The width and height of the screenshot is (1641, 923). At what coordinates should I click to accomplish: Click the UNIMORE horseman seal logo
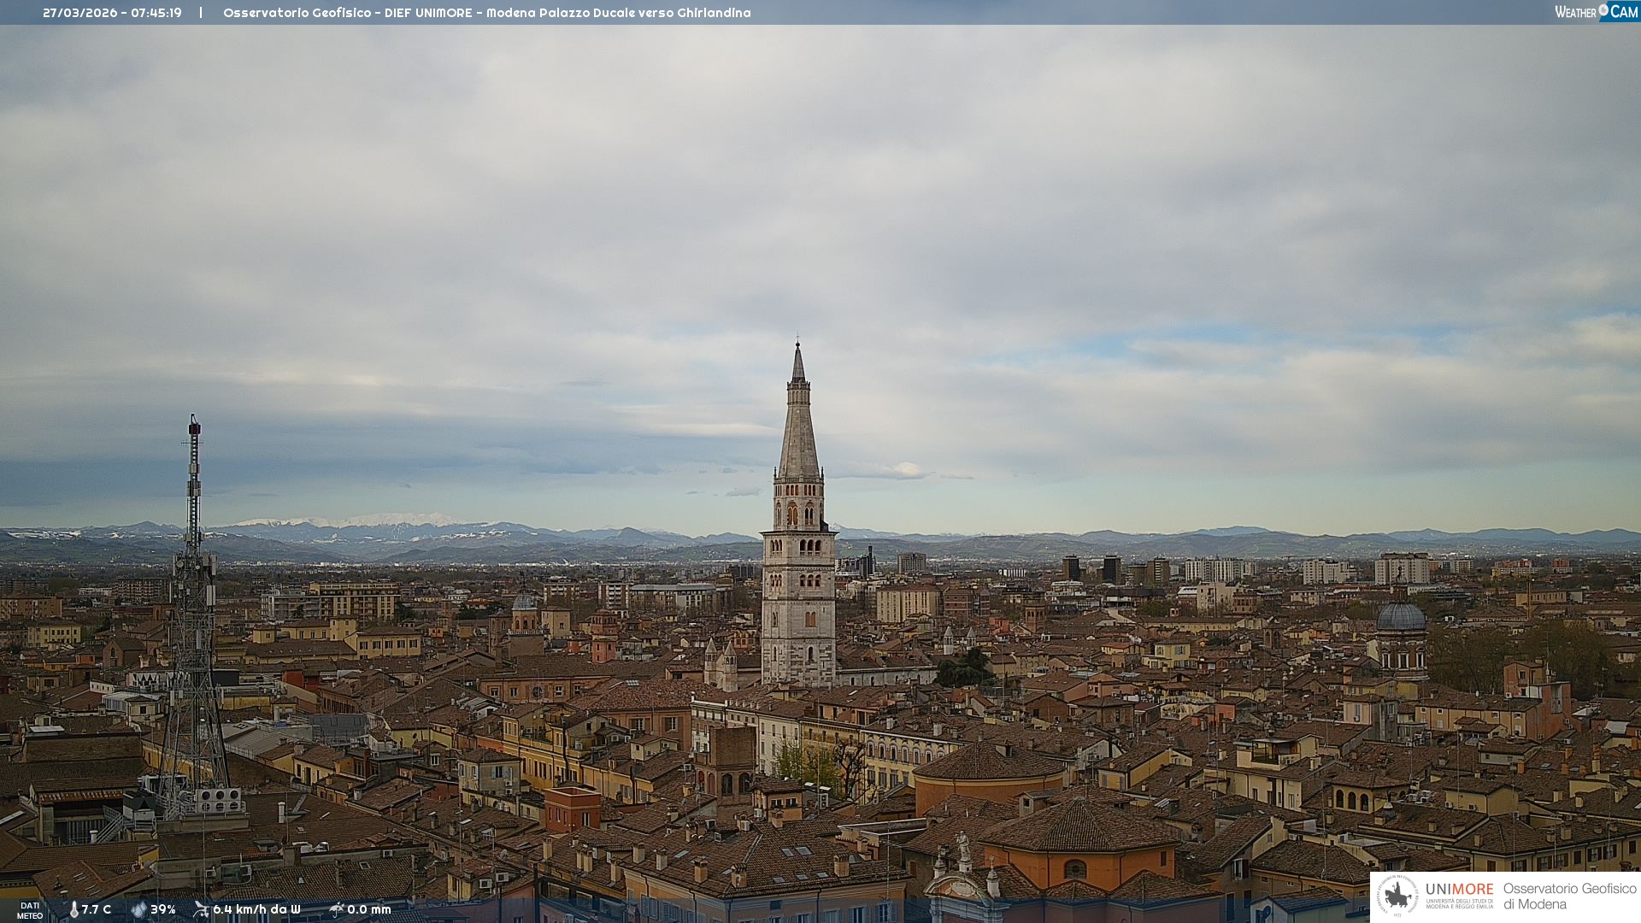coord(1397,896)
